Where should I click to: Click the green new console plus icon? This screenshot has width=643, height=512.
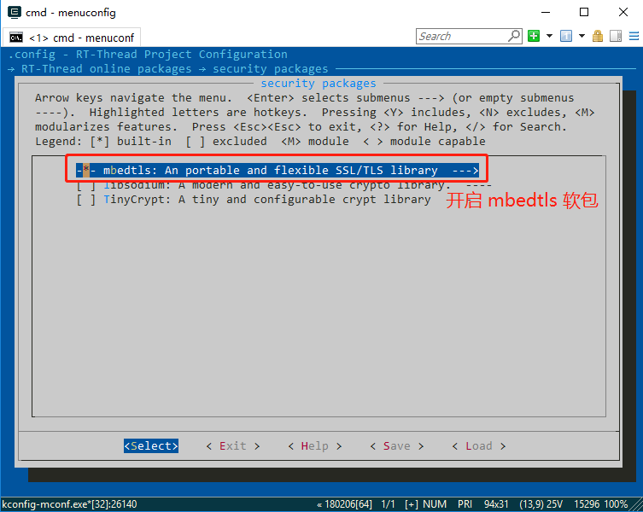(534, 36)
